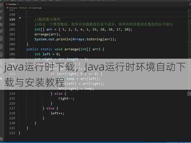Click the 'int[] arr' array declaration line

point(83,30)
